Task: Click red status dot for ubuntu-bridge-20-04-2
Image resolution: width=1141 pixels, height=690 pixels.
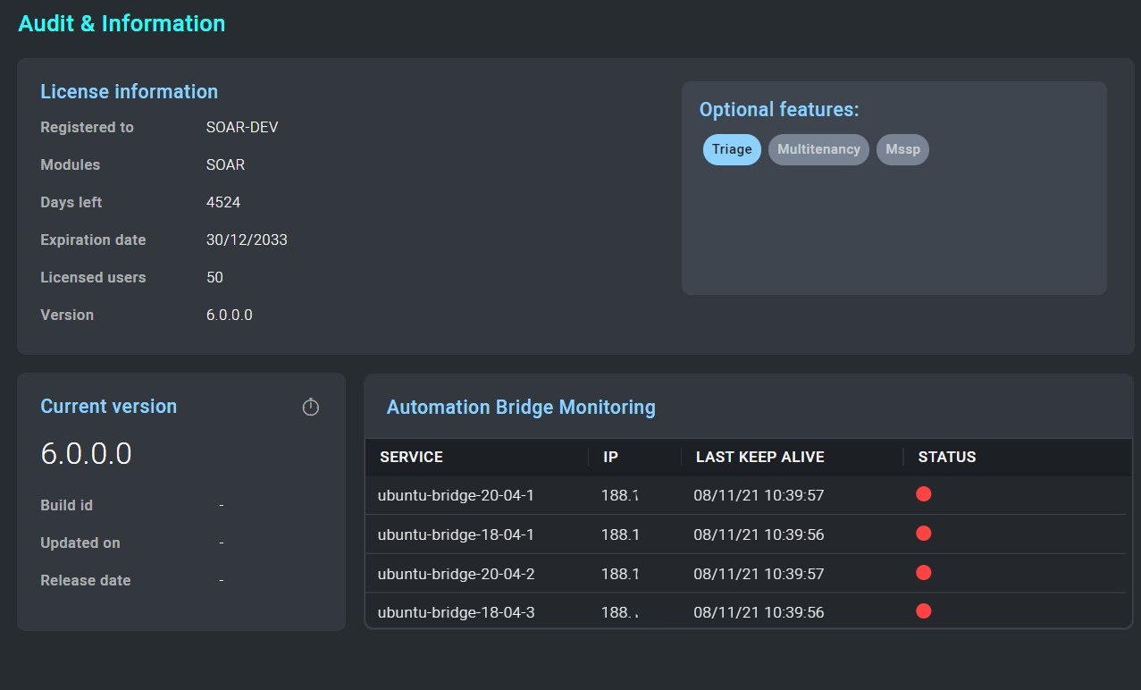Action: tap(924, 573)
